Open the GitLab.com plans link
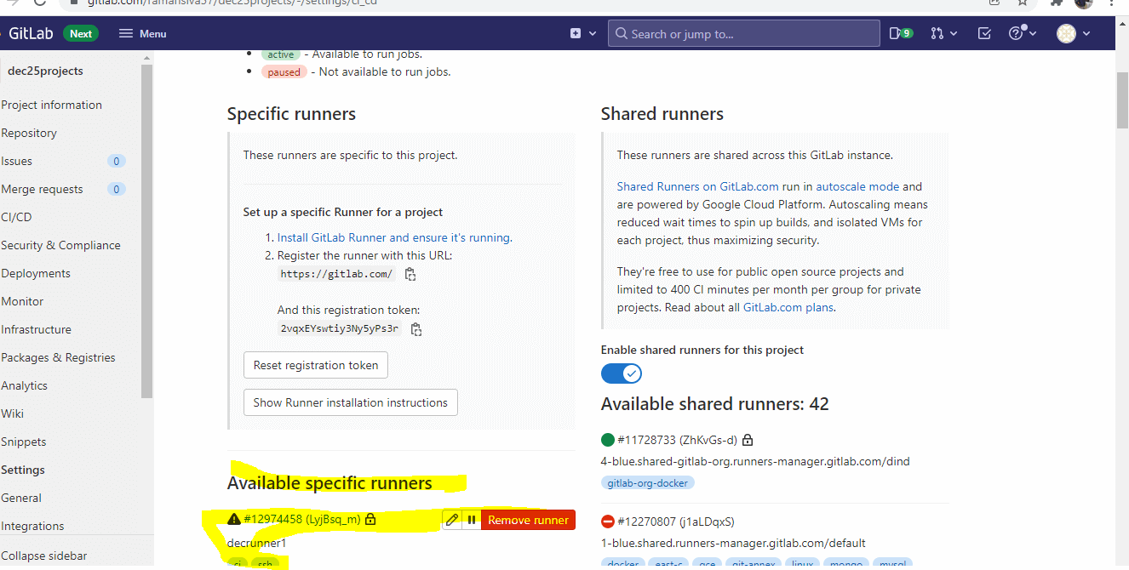 (788, 307)
